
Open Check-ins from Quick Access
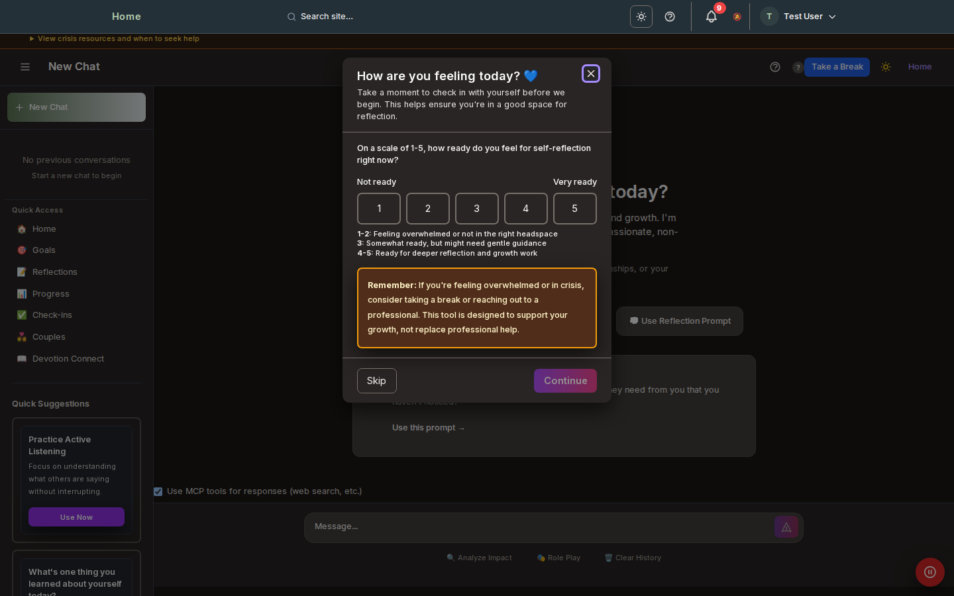click(52, 315)
